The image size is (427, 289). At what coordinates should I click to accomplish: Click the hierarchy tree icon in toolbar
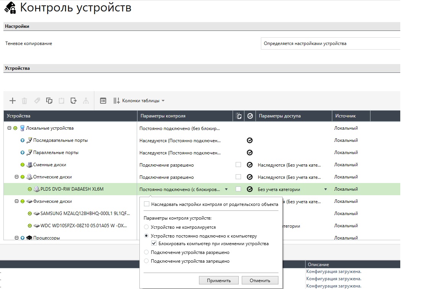tap(86, 101)
